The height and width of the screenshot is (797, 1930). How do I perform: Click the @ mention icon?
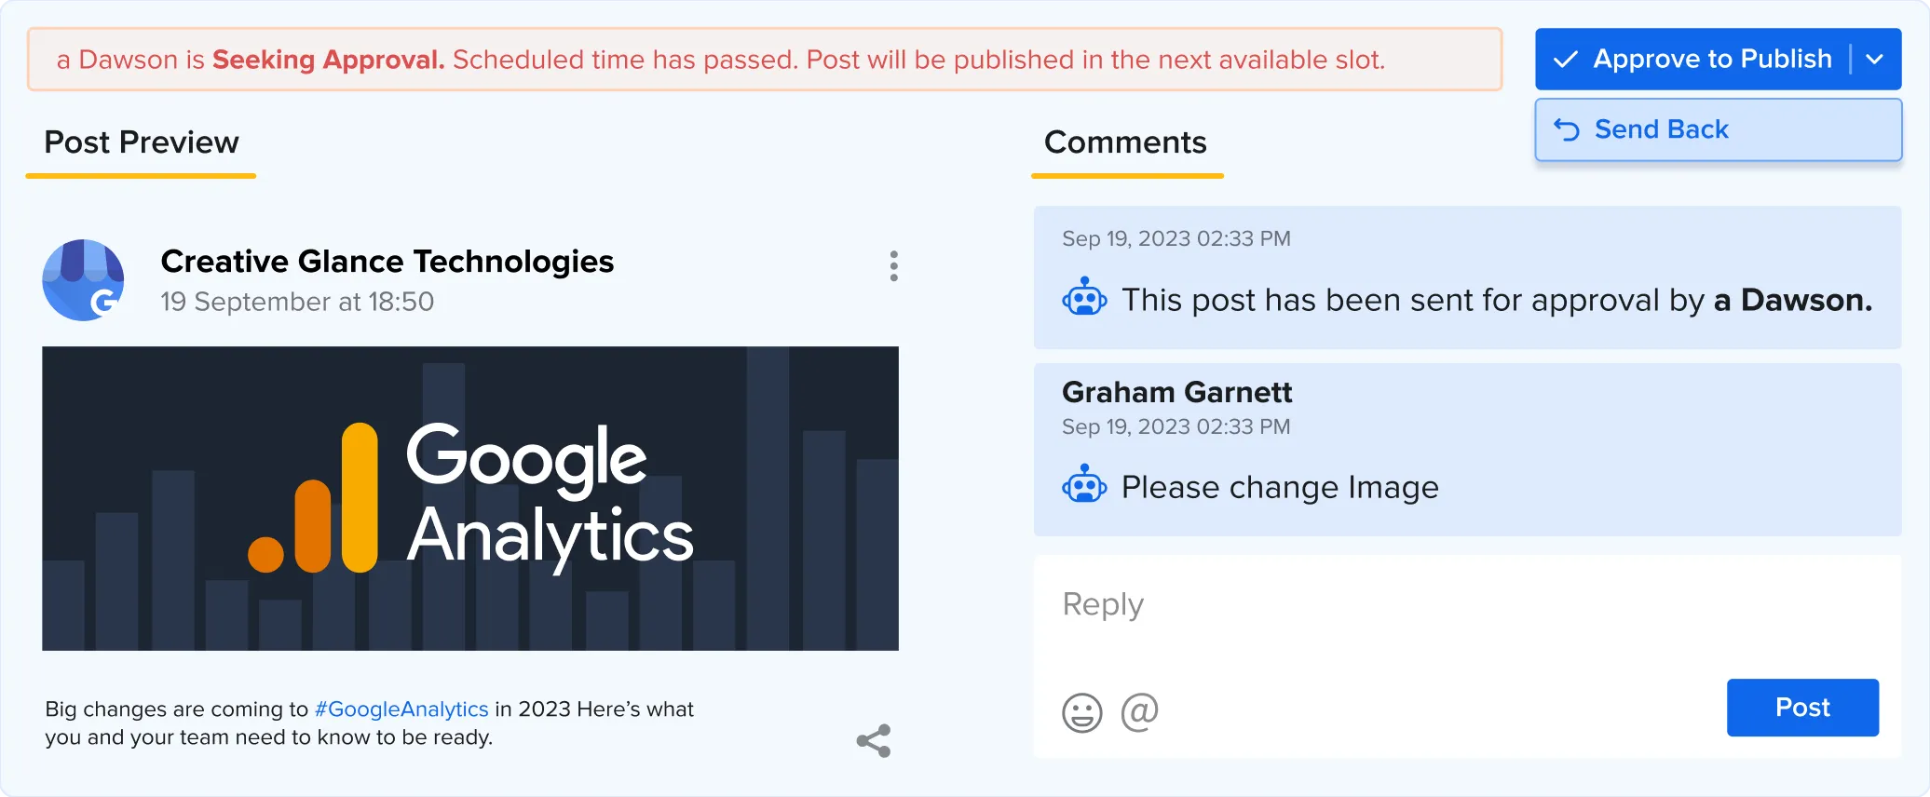coord(1139,712)
